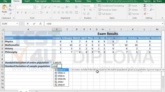Collapse the ribbon with the caret
The image size is (165, 92).
tap(162, 18)
